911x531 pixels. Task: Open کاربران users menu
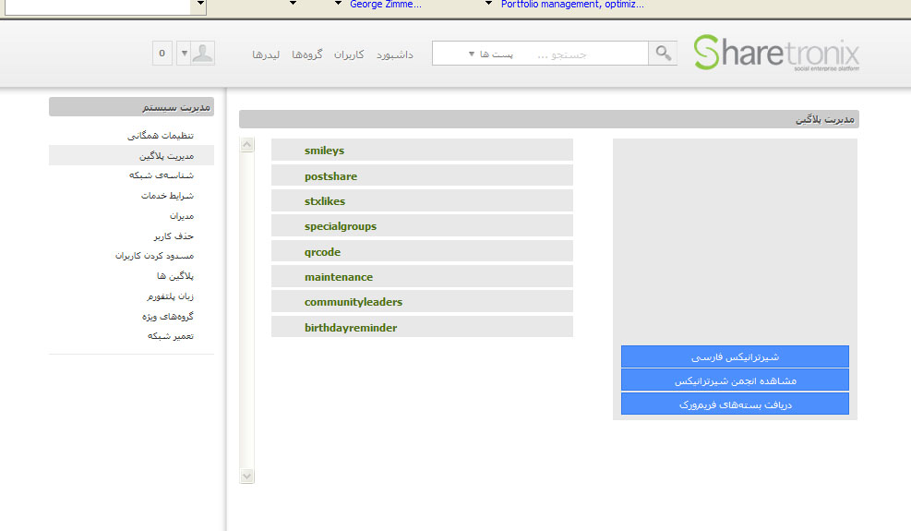point(349,54)
